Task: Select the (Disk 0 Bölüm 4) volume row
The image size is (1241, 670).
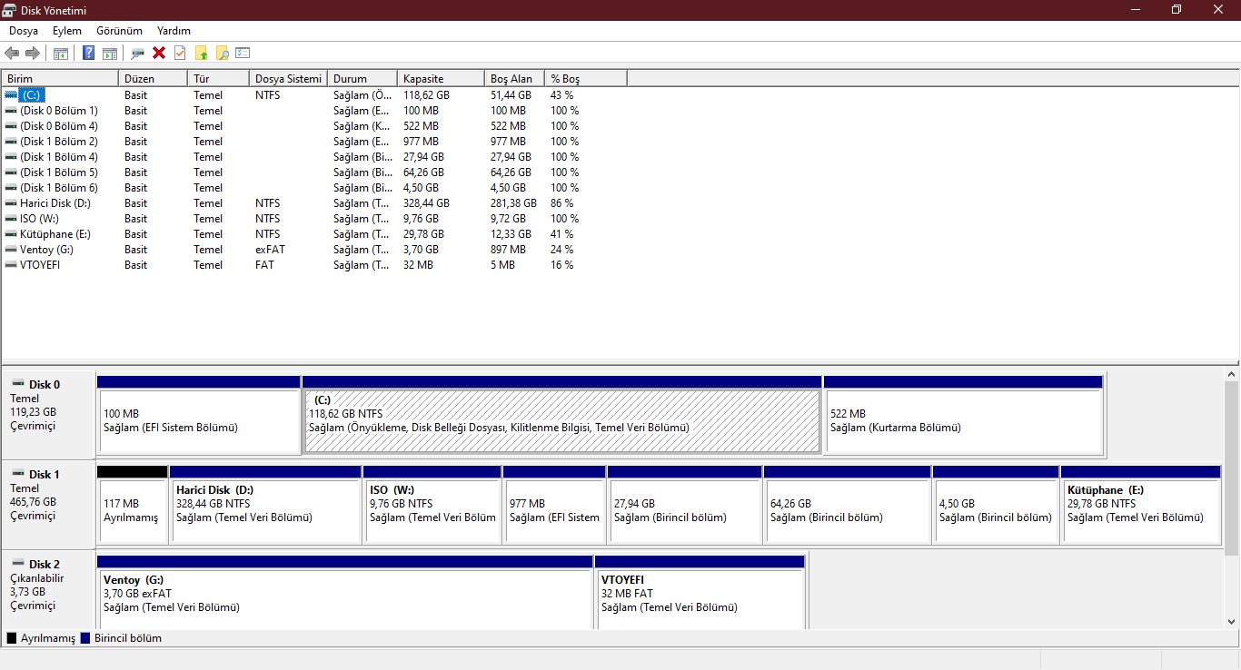Action: [313, 126]
